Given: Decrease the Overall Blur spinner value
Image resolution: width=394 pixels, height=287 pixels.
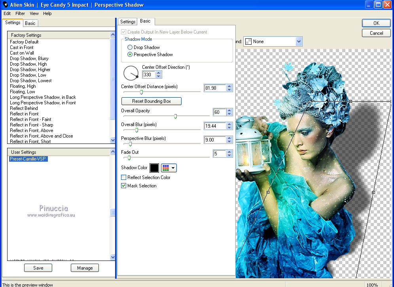Looking at the screenshot, I should (230, 128).
